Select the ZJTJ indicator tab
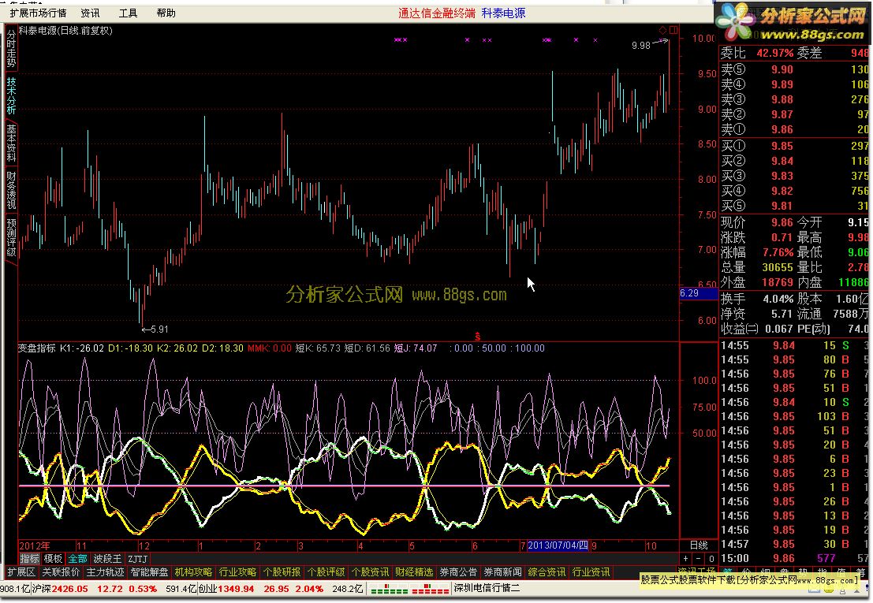873x603 pixels. click(x=138, y=559)
